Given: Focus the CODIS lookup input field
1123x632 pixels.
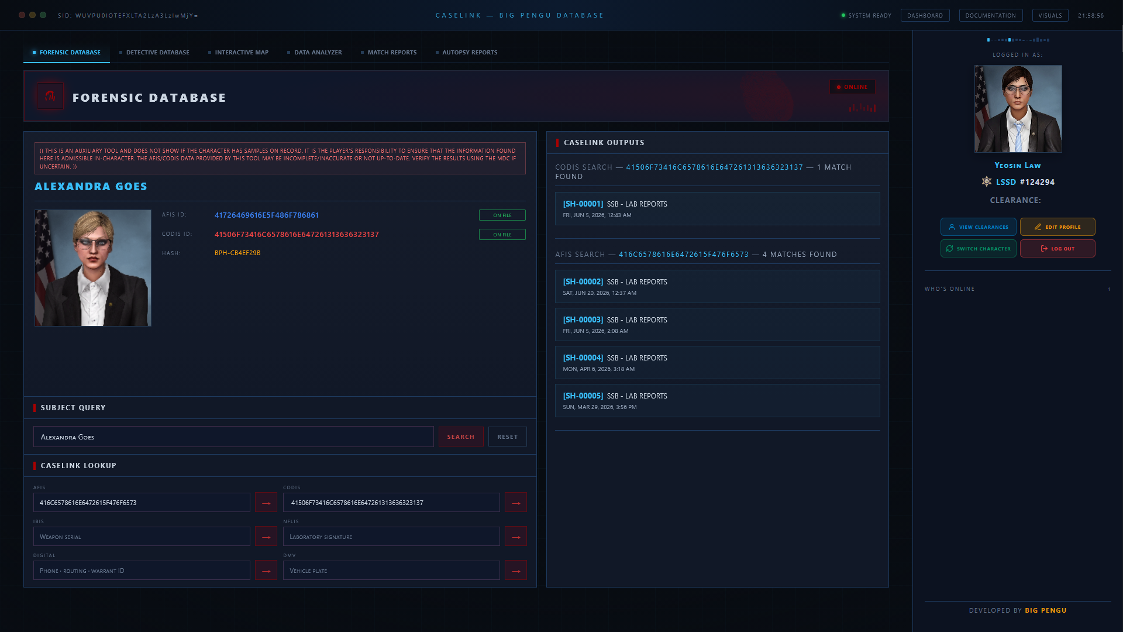Looking at the screenshot, I should 391,503.
